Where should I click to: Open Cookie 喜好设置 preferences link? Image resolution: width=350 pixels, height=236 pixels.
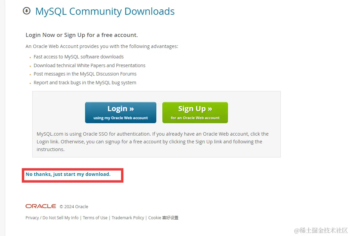click(163, 218)
